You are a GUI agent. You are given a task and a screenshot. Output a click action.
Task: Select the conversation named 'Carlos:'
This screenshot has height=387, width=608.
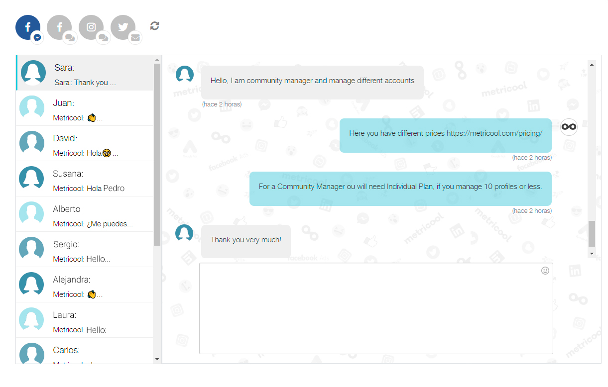[x=85, y=351]
